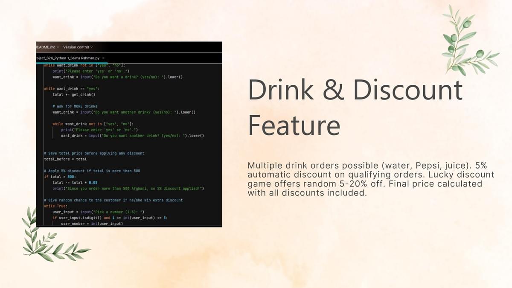
Task: Click the line total += get_drink()
Action: click(73, 94)
